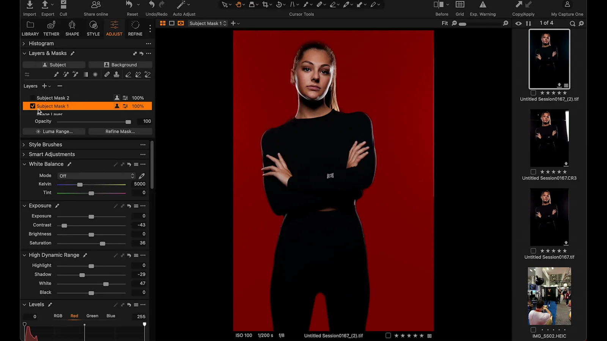This screenshot has width=607, height=341.
Task: Expand the Style Brushes panel
Action: click(24, 145)
